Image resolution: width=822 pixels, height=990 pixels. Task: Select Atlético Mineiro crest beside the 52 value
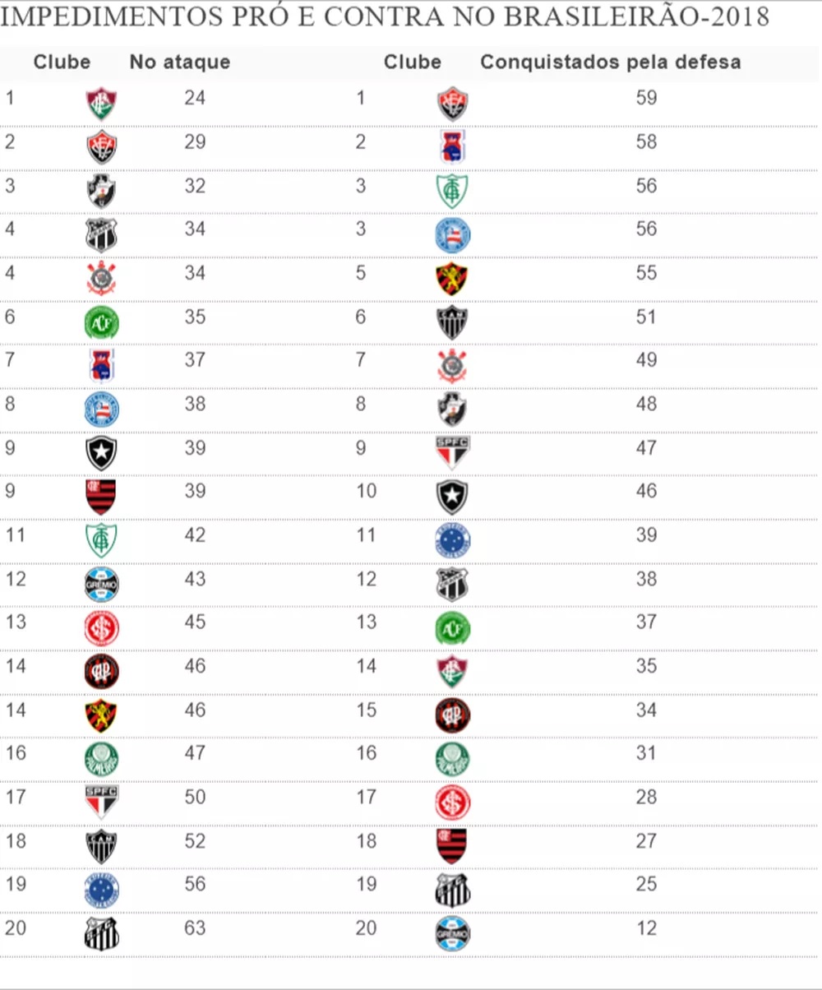click(x=102, y=846)
